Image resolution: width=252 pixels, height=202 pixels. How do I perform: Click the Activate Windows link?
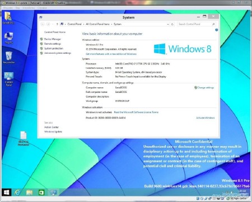pyautogui.click(x=205, y=118)
